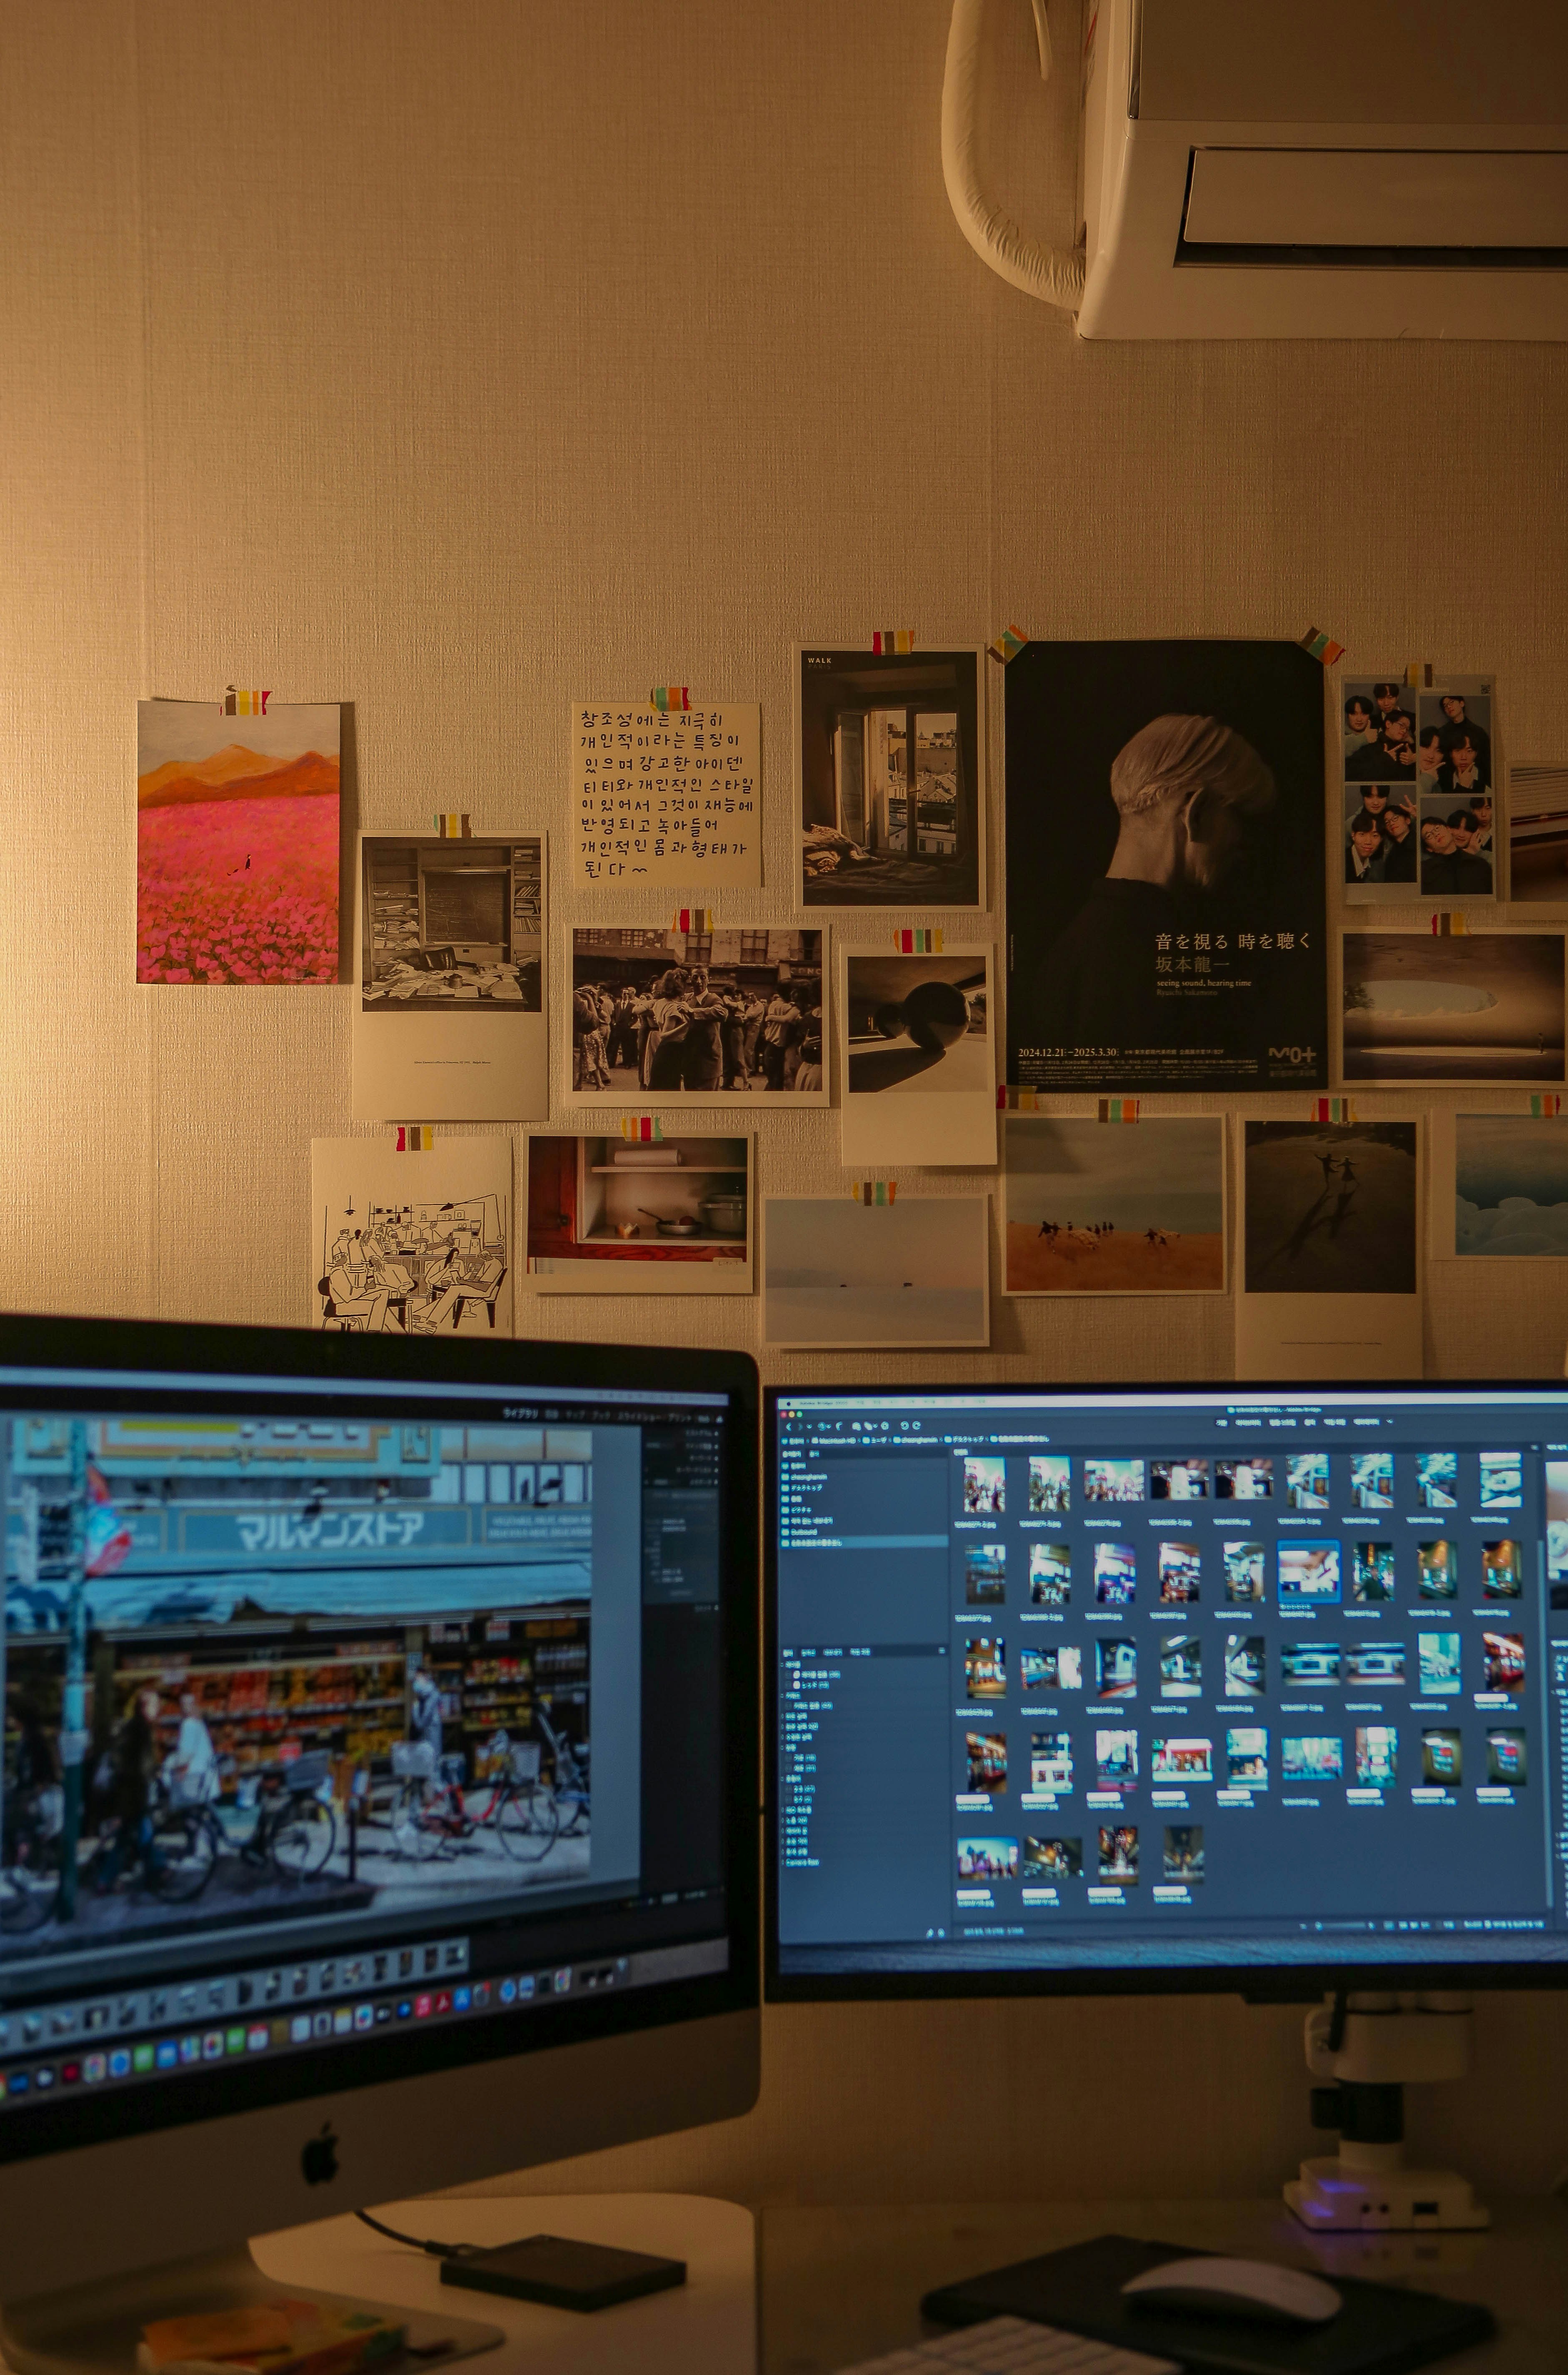Tick the first checkbox in Bridge Filter panel
The height and width of the screenshot is (2375, 1568).
click(788, 1675)
